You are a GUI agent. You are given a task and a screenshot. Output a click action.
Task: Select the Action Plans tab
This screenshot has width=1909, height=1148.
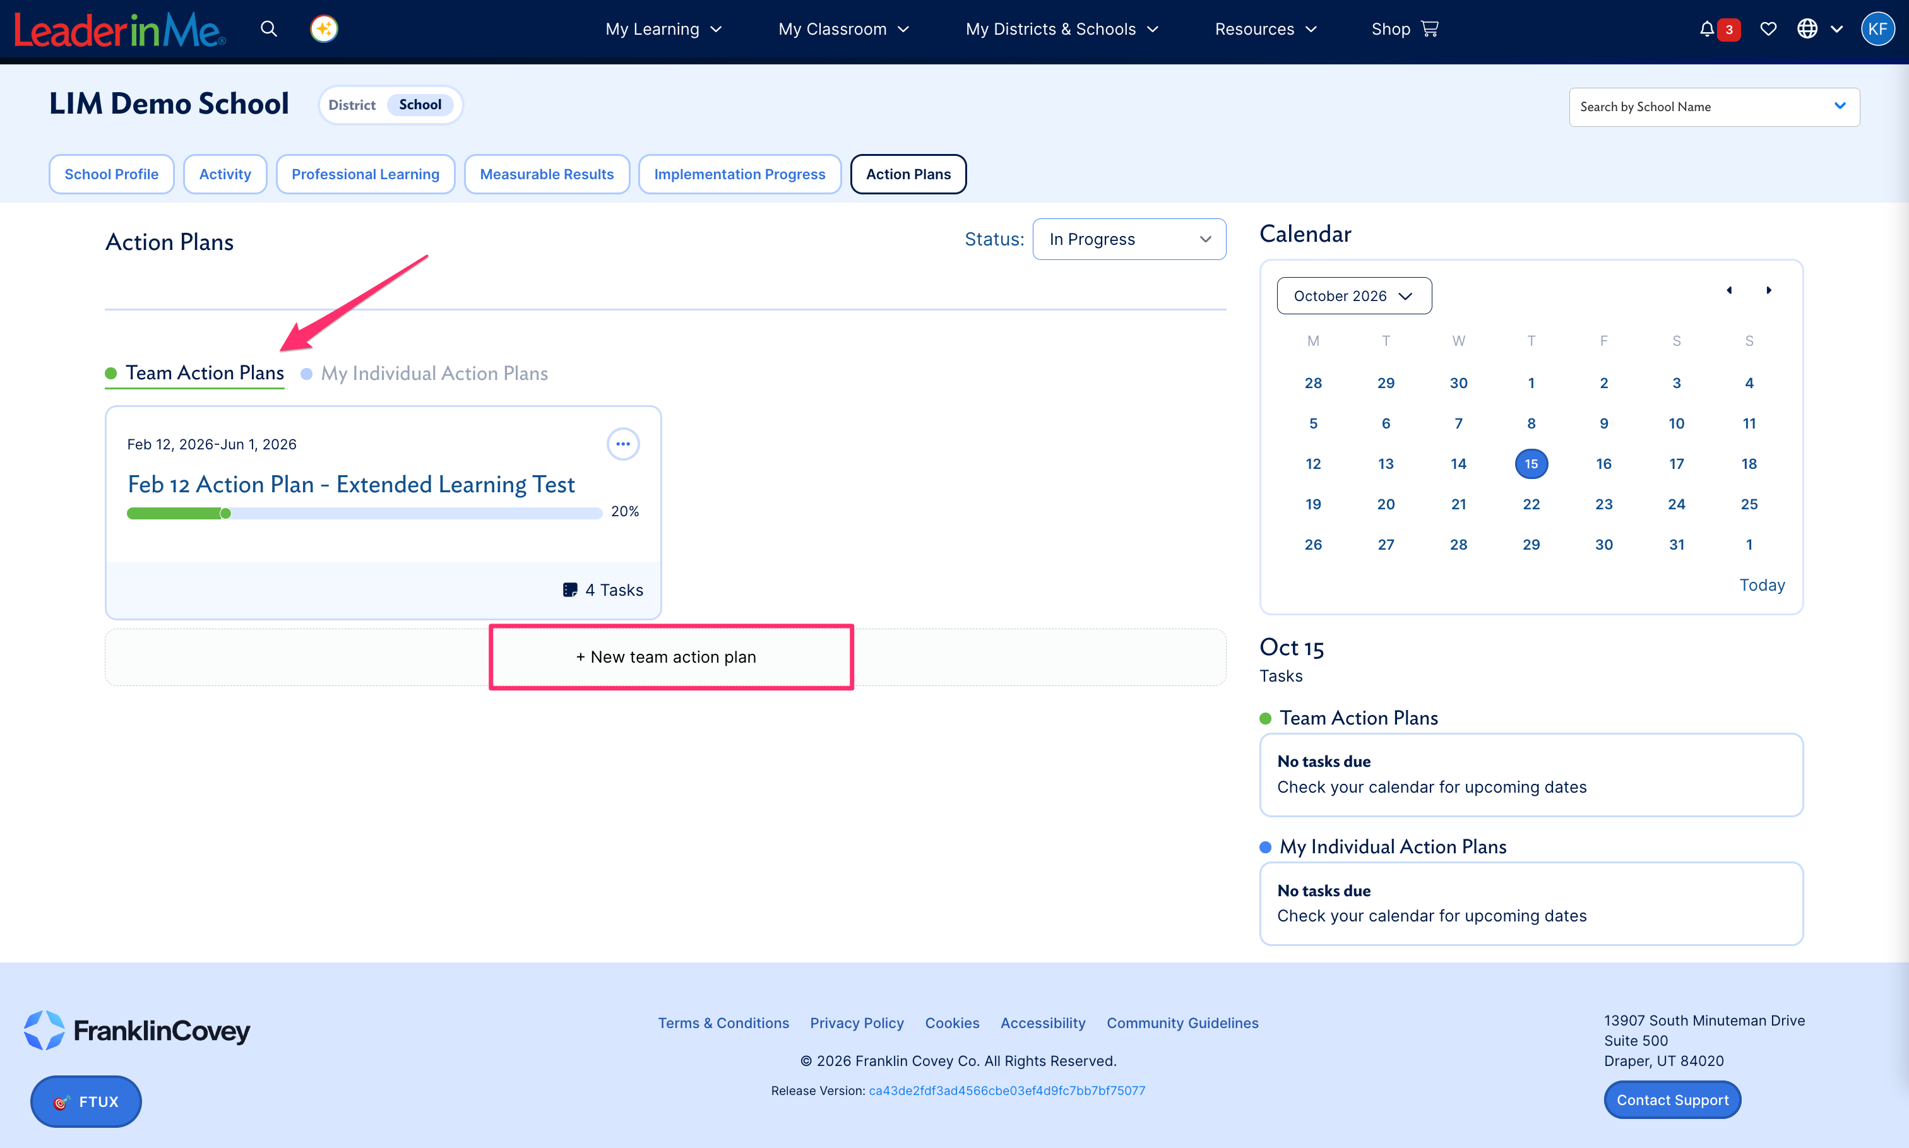pos(908,174)
